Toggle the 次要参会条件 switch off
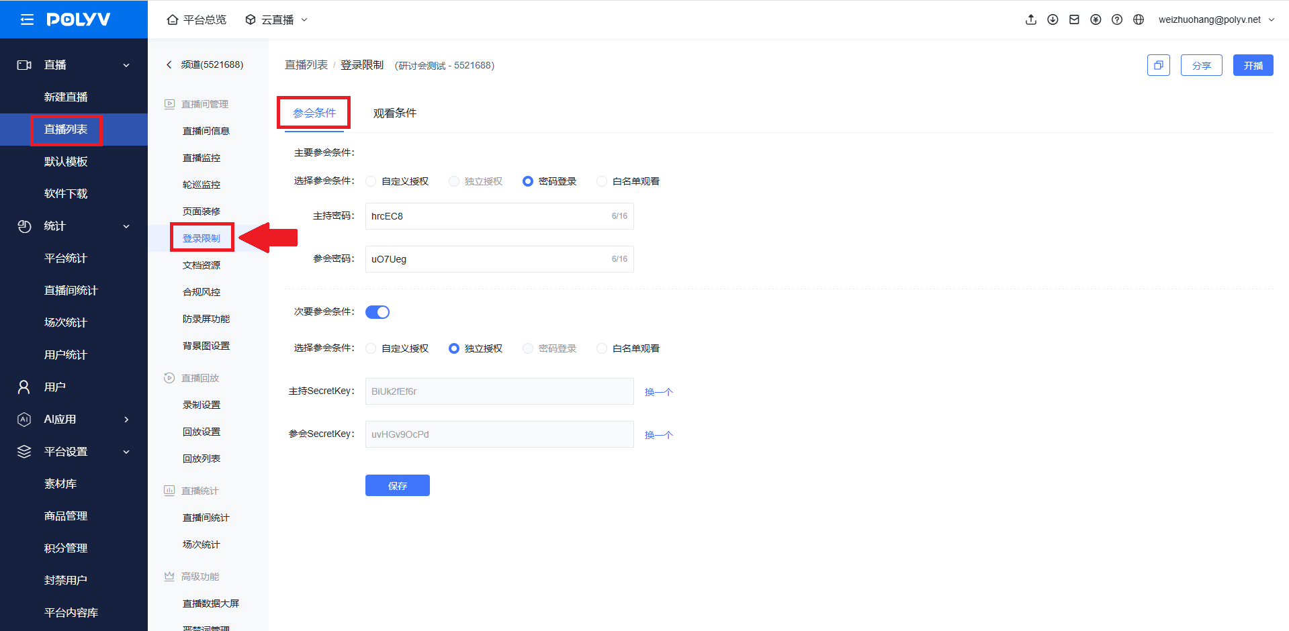Image resolution: width=1289 pixels, height=631 pixels. click(x=377, y=312)
